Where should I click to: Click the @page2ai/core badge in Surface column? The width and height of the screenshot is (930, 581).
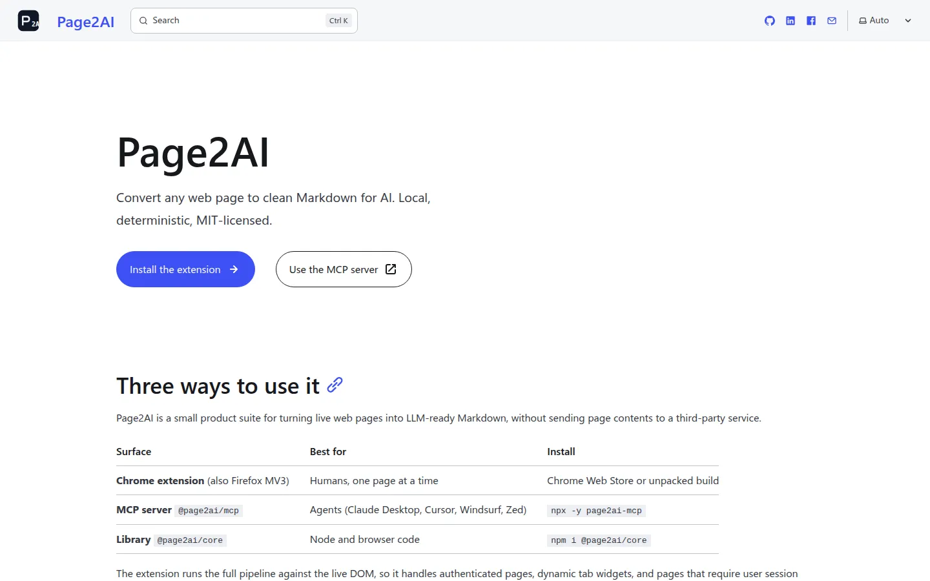(x=190, y=540)
